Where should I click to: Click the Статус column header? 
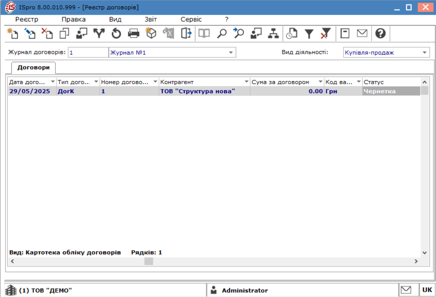[391, 82]
